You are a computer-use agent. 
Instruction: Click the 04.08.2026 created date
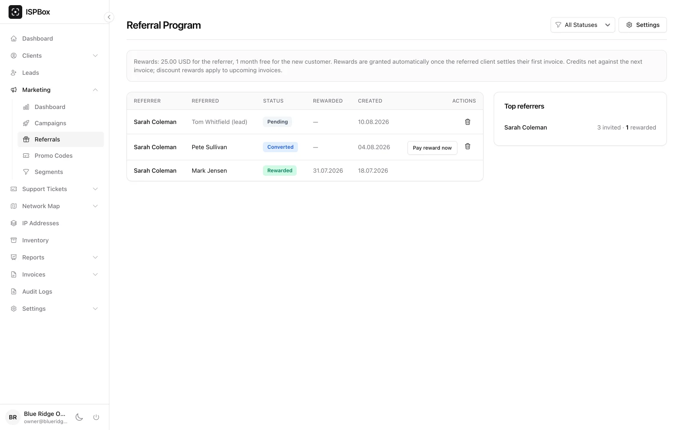[374, 147]
